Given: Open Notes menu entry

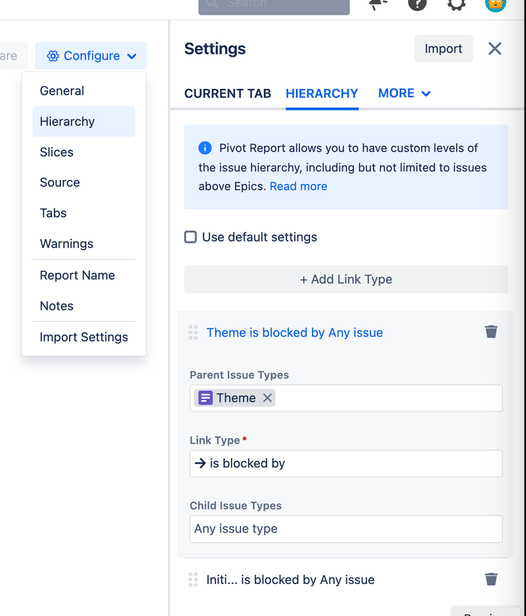Looking at the screenshot, I should (x=84, y=306).
